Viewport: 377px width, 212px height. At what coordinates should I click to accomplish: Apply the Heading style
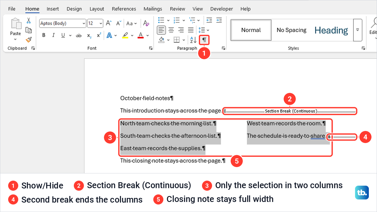point(331,30)
